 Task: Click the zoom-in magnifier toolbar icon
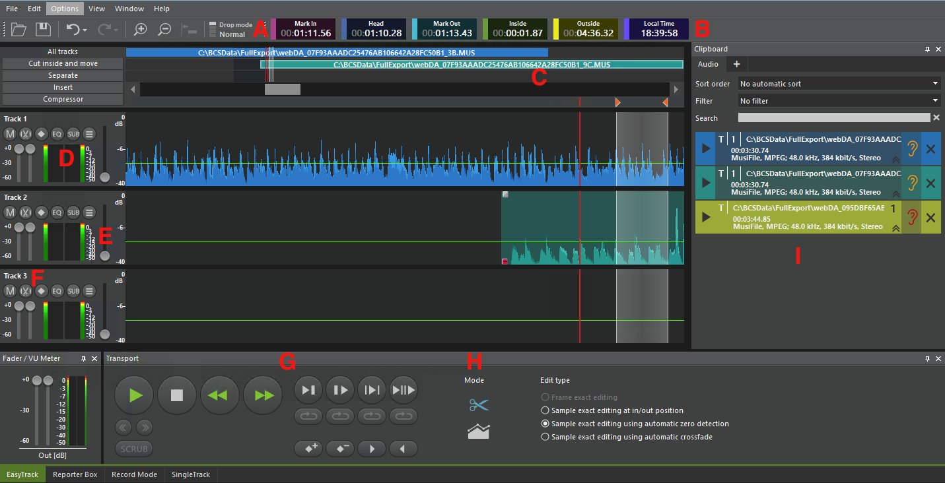tap(140, 30)
